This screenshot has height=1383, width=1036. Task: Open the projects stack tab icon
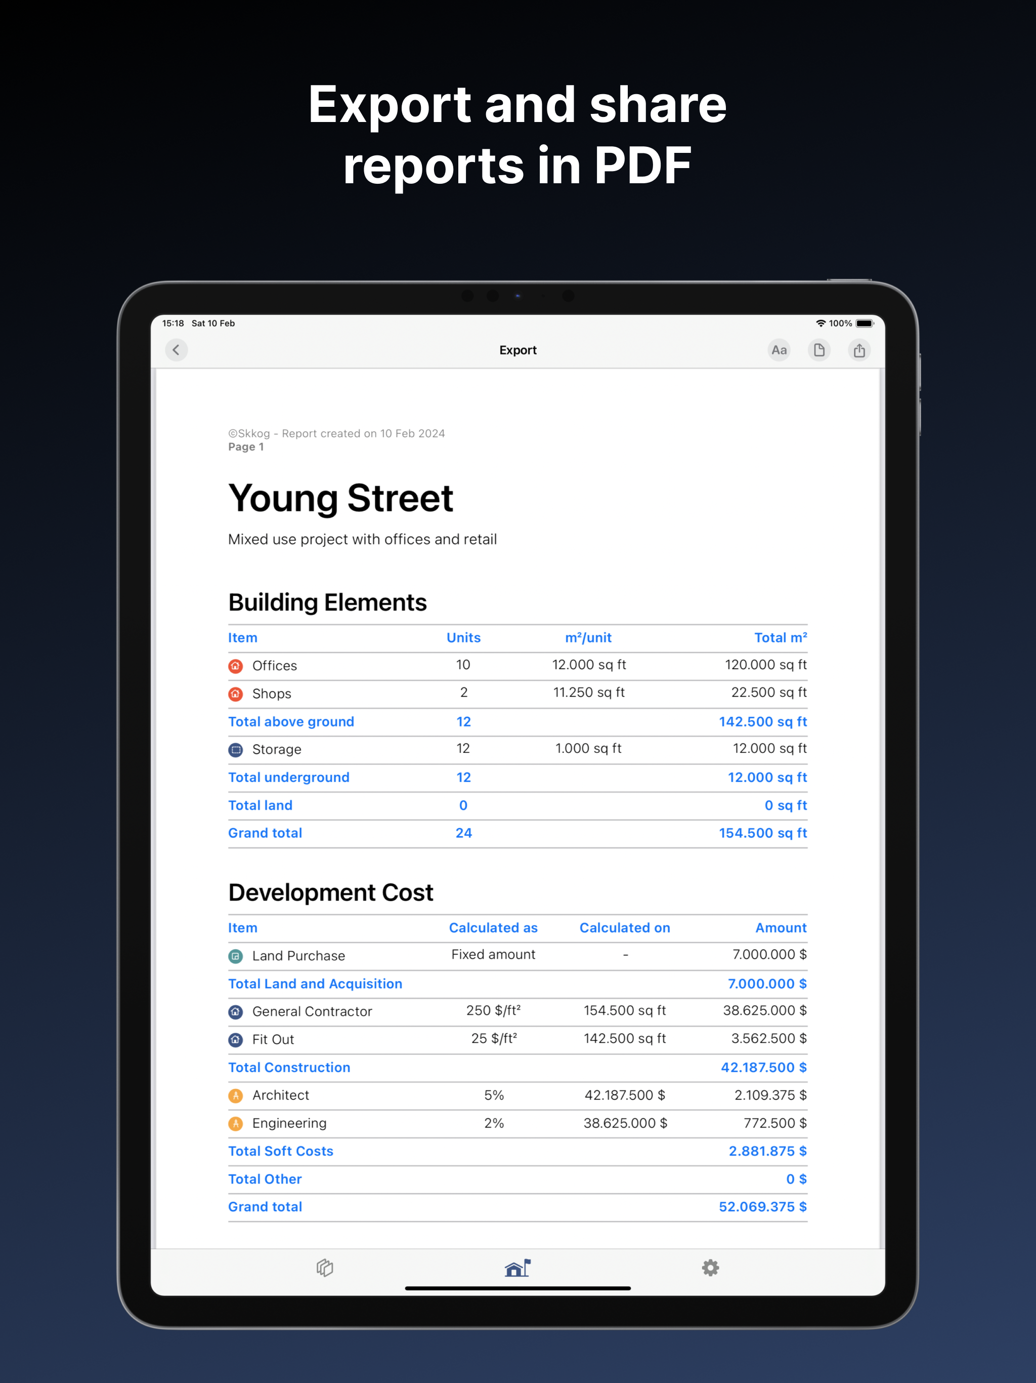(325, 1268)
